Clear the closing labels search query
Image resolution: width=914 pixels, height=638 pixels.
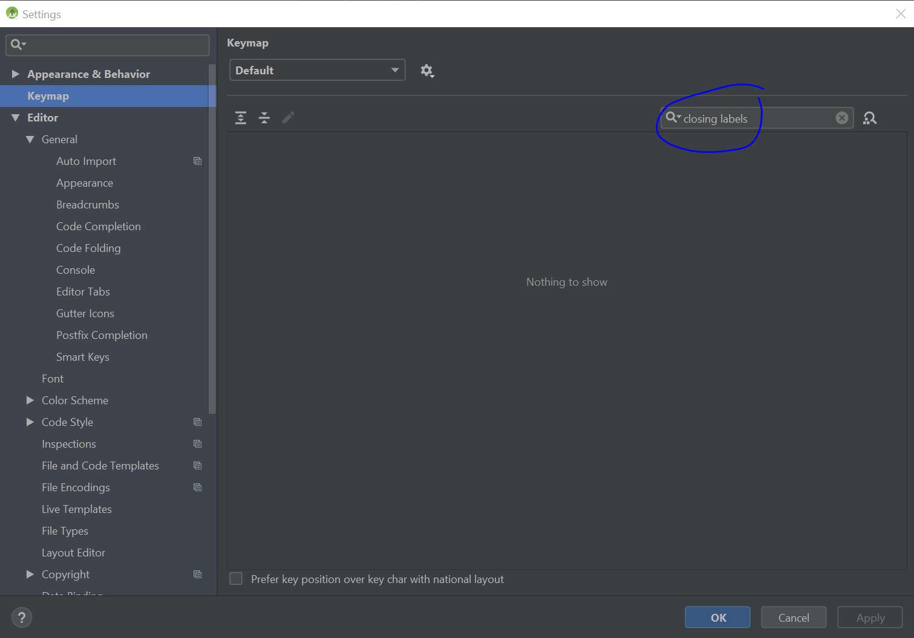click(841, 118)
